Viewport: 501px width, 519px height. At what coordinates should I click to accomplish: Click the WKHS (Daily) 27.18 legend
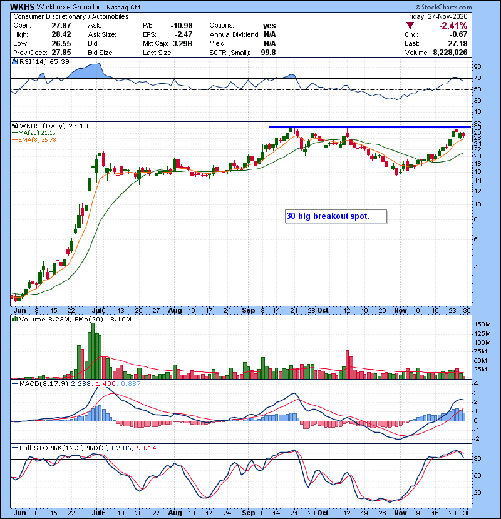click(x=54, y=126)
